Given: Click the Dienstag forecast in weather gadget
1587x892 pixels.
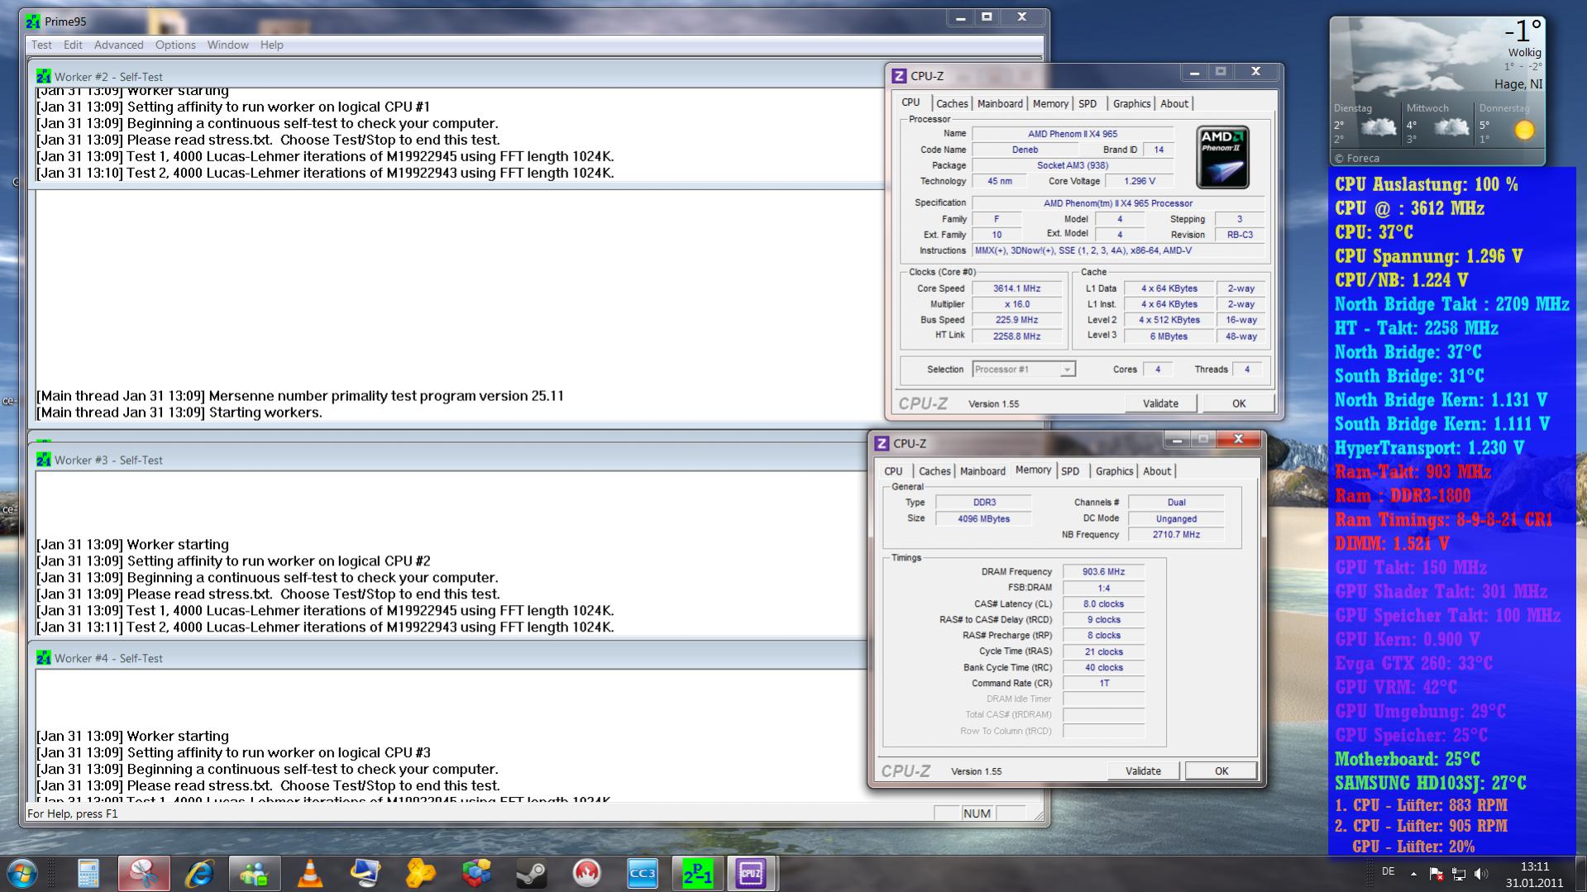Looking at the screenshot, I should (x=1365, y=125).
